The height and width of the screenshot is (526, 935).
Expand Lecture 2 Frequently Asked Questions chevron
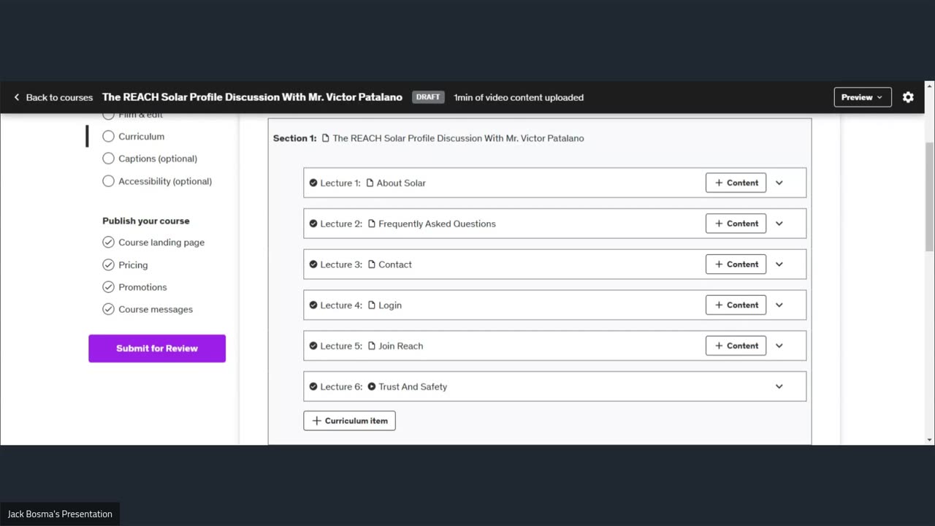779,224
